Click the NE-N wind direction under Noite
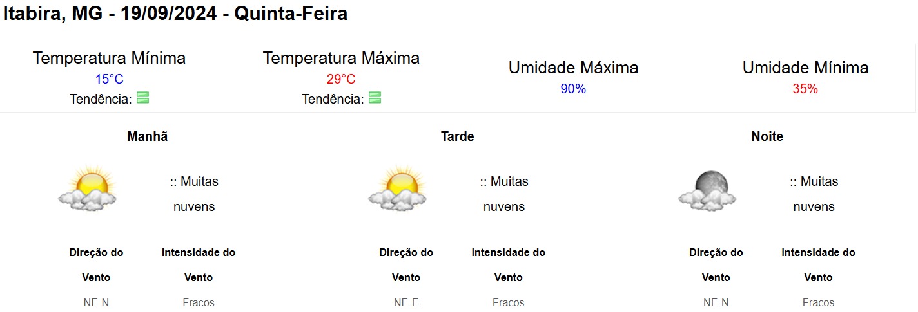 (716, 302)
